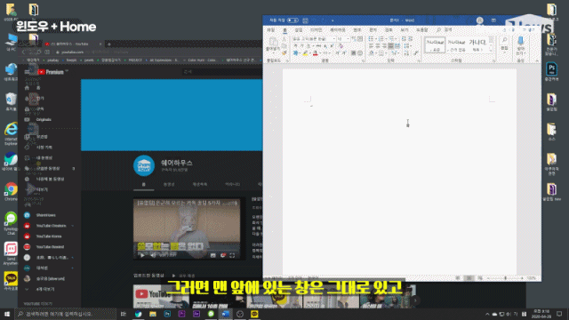The width and height of the screenshot is (569, 320).
Task: Click the Word search box in ribbon
Action: (445, 29)
